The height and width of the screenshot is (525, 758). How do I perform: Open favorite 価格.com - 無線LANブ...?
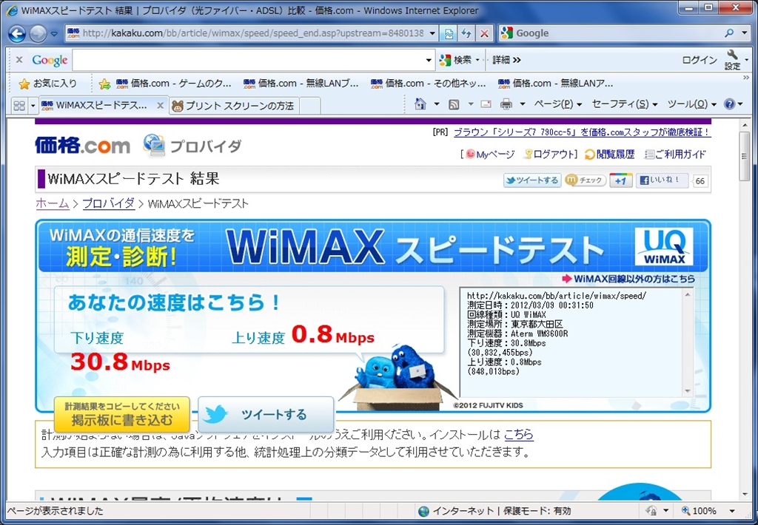(301, 84)
